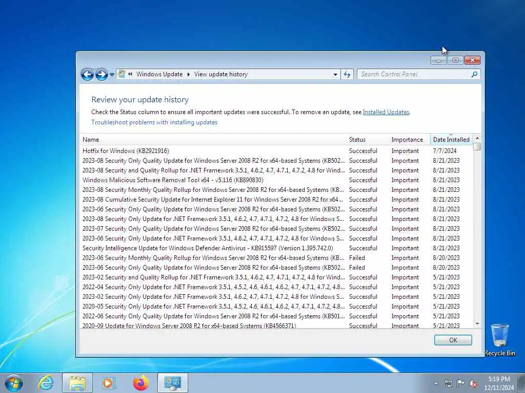
Task: Launch Internet Explorer from the taskbar
Action: tap(46, 383)
